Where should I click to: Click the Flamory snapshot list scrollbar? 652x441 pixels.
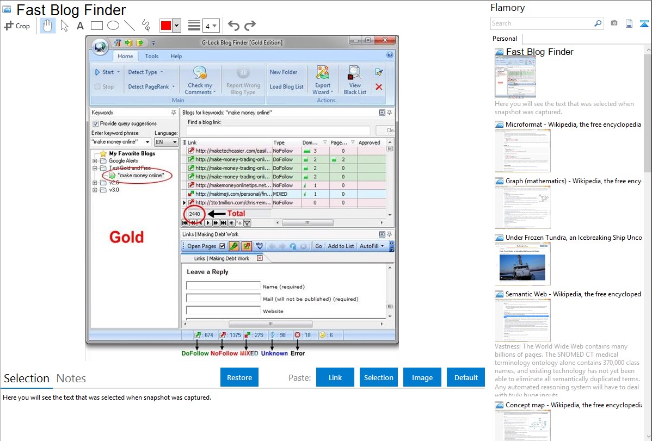click(648, 113)
